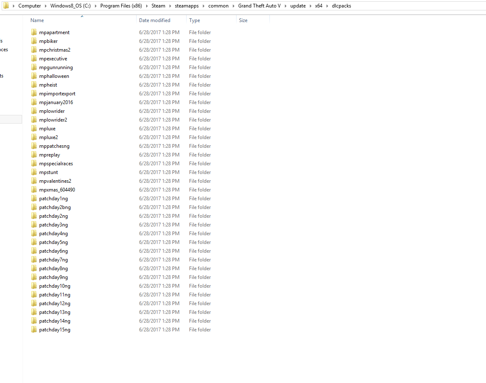Click the mplowrider2 folder icon
Image resolution: width=486 pixels, height=383 pixels.
point(34,119)
